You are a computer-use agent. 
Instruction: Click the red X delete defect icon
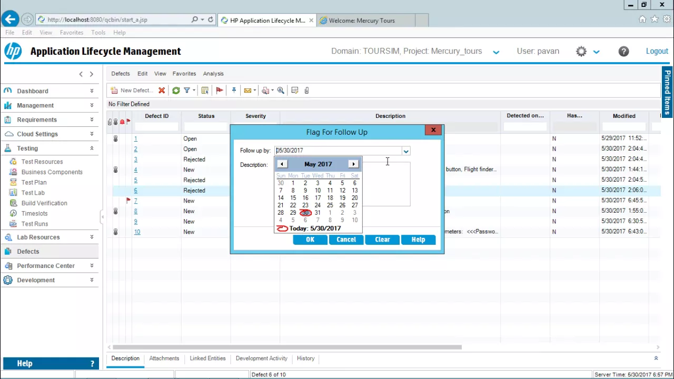tap(162, 91)
